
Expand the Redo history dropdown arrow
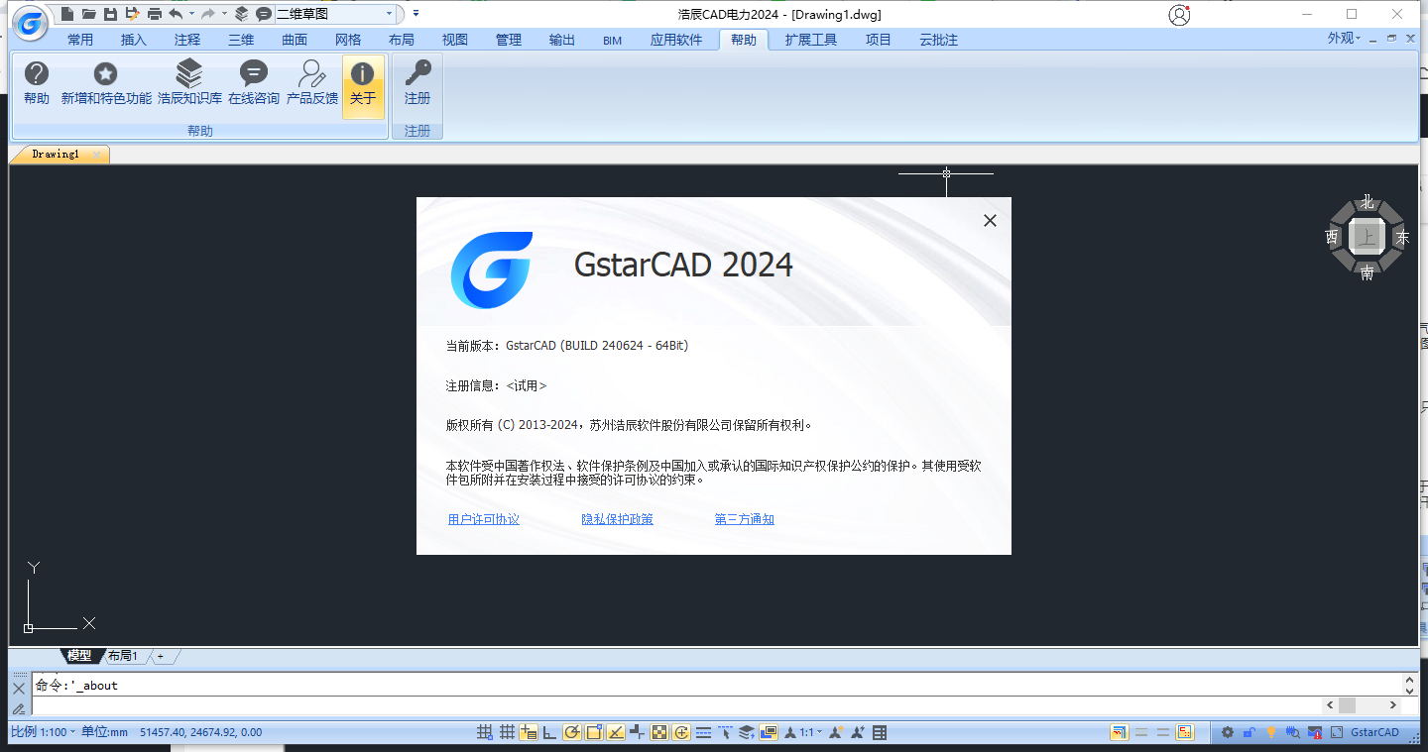pyautogui.click(x=224, y=14)
